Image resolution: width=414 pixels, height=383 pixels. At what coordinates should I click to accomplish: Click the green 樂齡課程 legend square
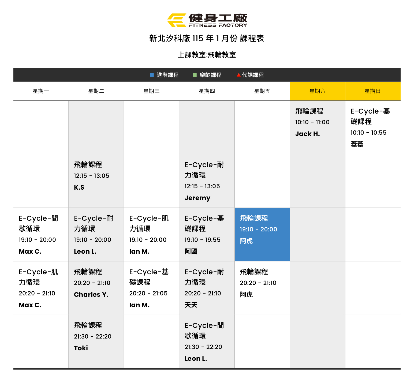195,75
